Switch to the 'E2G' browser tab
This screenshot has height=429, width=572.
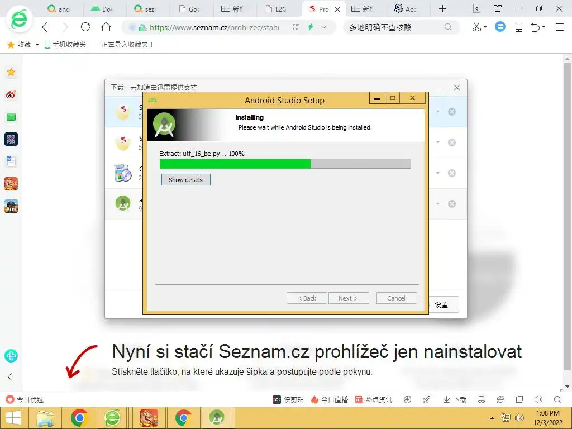point(276,9)
